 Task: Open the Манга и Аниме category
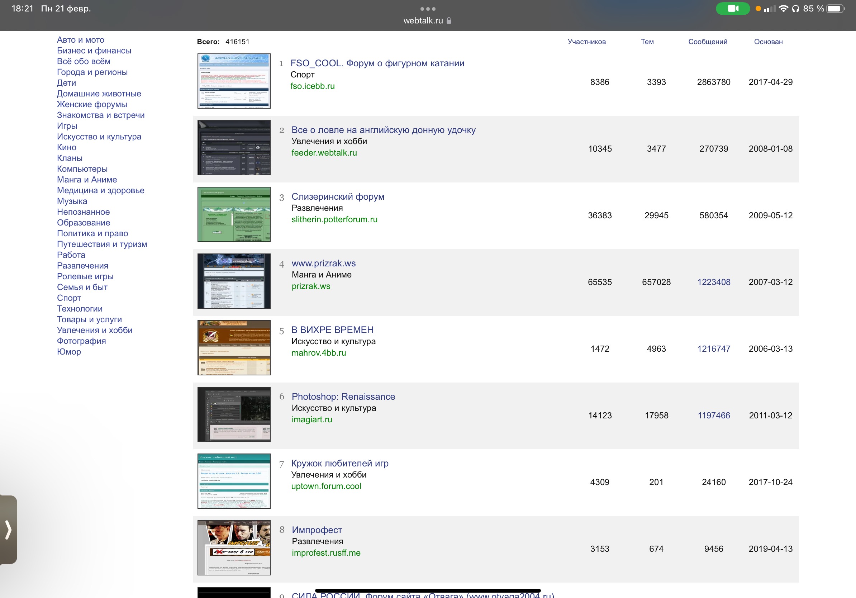tap(87, 180)
